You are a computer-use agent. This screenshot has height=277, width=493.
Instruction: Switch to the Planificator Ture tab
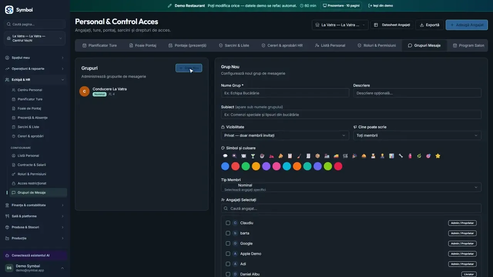click(x=99, y=45)
